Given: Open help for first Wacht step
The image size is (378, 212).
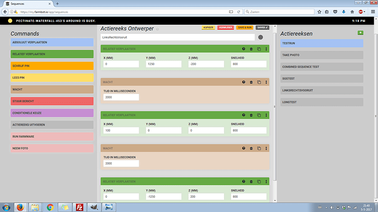Looking at the screenshot, I should pos(243,82).
